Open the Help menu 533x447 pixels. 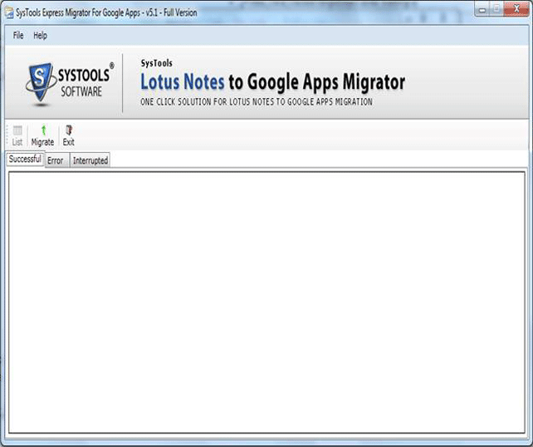pyautogui.click(x=40, y=36)
